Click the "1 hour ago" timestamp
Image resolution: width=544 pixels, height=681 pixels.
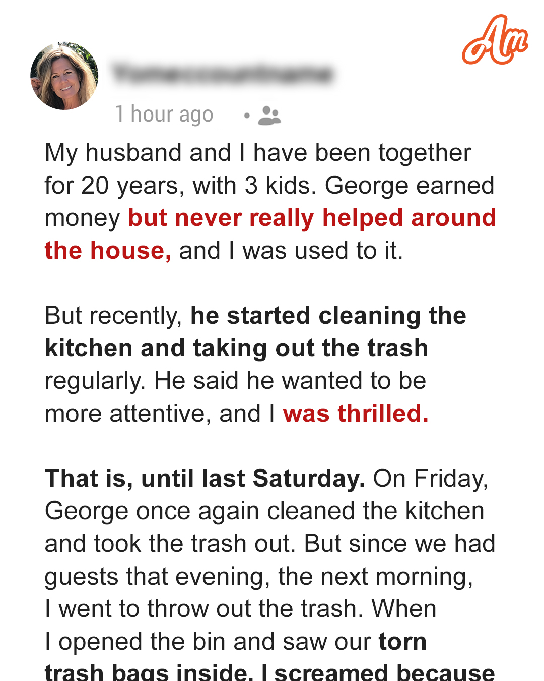point(164,115)
